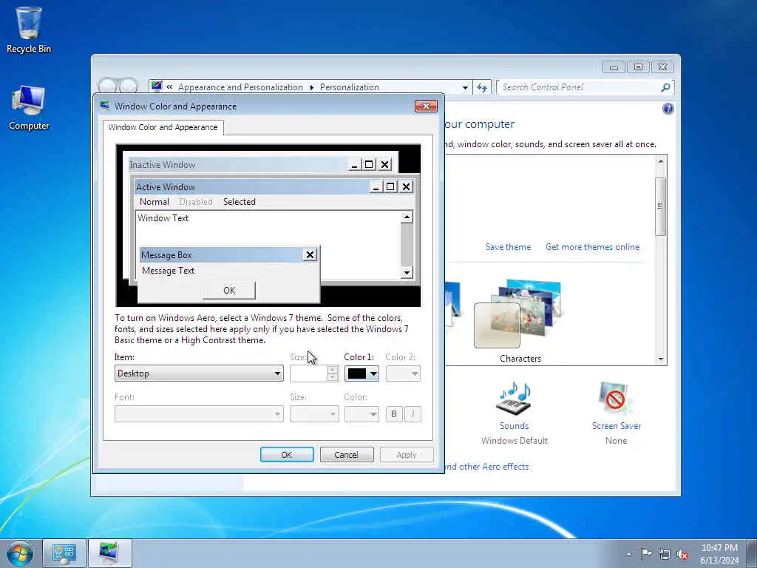Focus the Search Control Panel field
757x568 pixels.
click(580, 87)
